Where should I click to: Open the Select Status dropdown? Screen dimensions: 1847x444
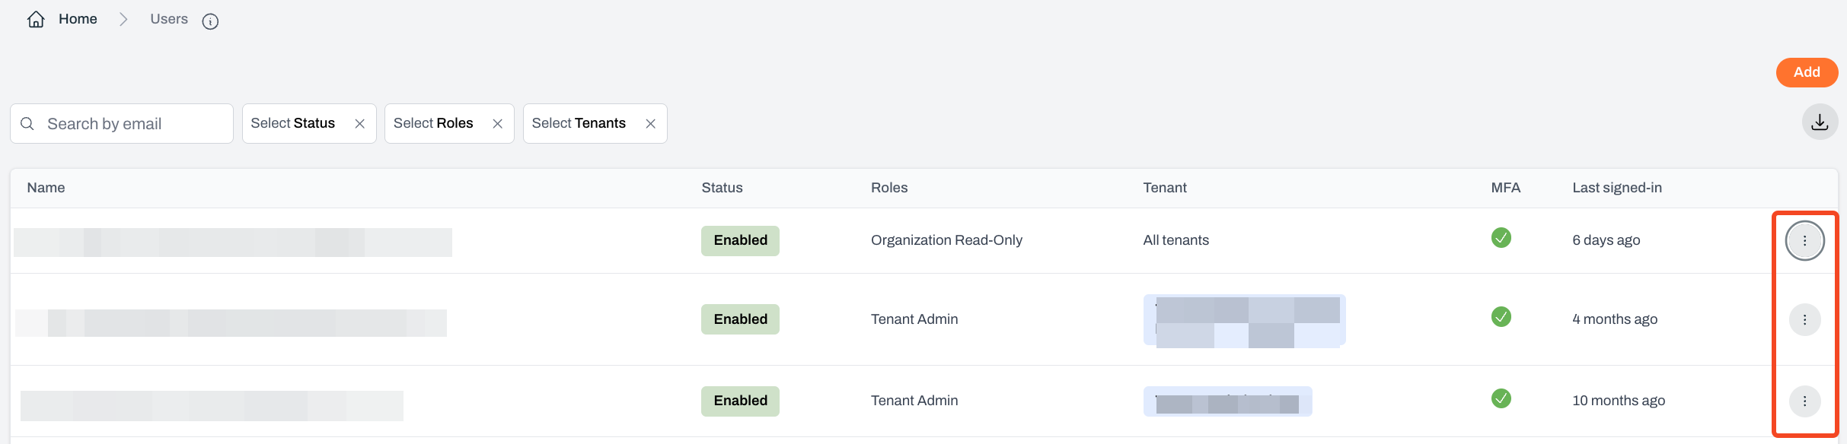pyautogui.click(x=293, y=123)
